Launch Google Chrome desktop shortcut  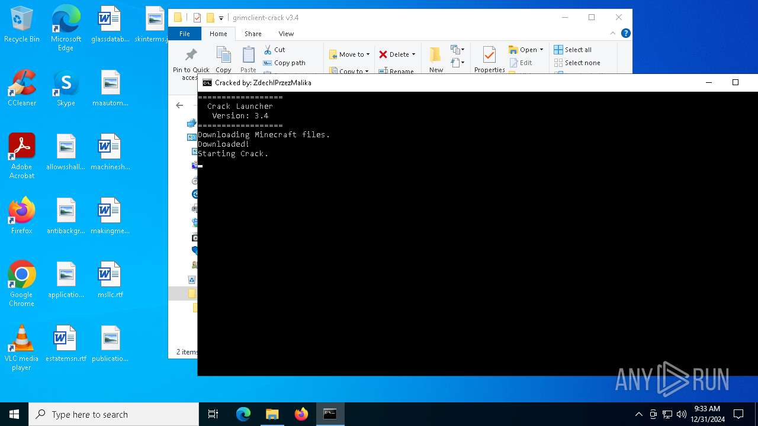click(x=22, y=284)
